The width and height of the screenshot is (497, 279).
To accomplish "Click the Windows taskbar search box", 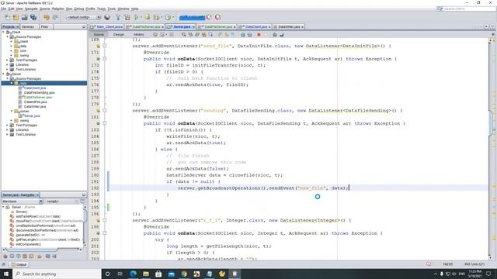I will [x=57, y=274].
